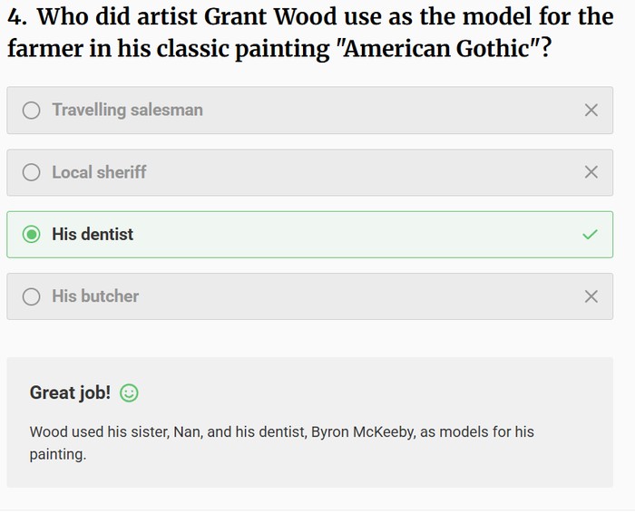Viewport: 635px width, 513px height.
Task: Click the question number "4."
Action: pyautogui.click(x=18, y=16)
